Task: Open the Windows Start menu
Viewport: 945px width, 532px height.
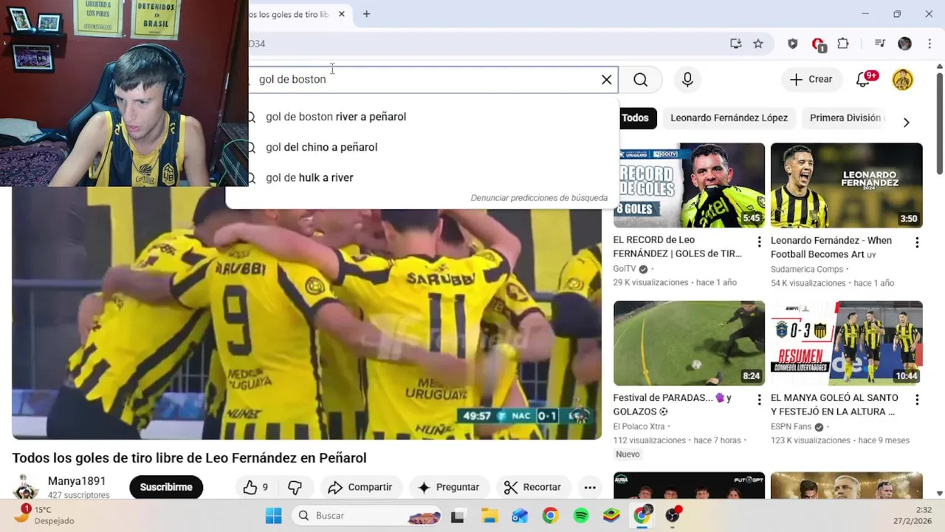Action: [x=273, y=516]
